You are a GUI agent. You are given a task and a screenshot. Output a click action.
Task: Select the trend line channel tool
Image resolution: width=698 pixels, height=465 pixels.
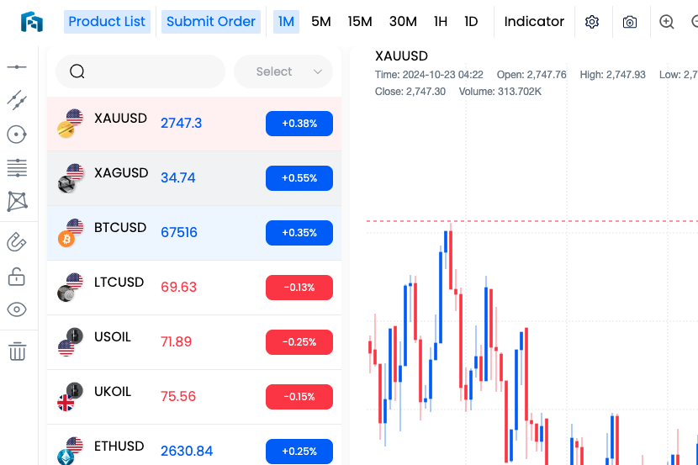coord(17,100)
